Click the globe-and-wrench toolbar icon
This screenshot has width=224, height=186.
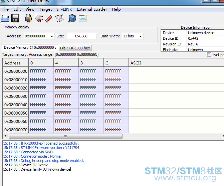72,18
